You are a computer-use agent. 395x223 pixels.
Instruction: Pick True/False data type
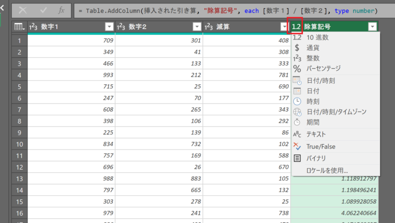pos(321,147)
